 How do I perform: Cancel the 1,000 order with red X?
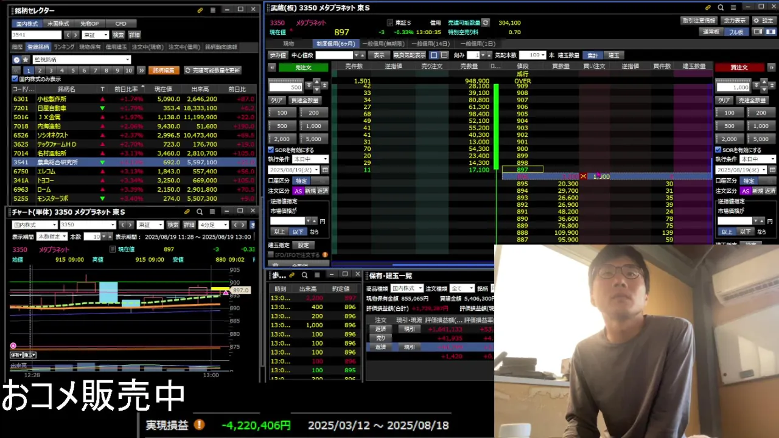tap(583, 176)
